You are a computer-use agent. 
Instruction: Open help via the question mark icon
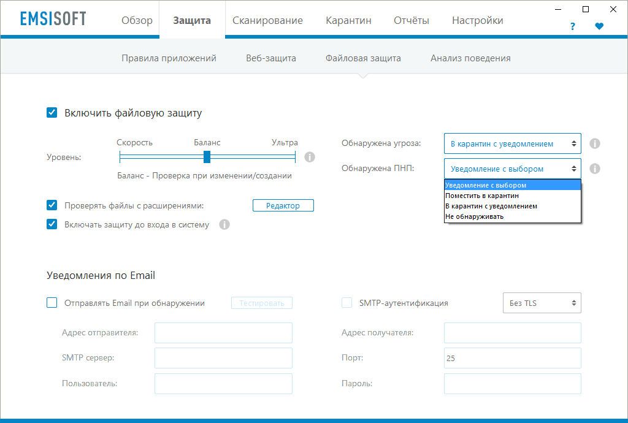coord(572,26)
